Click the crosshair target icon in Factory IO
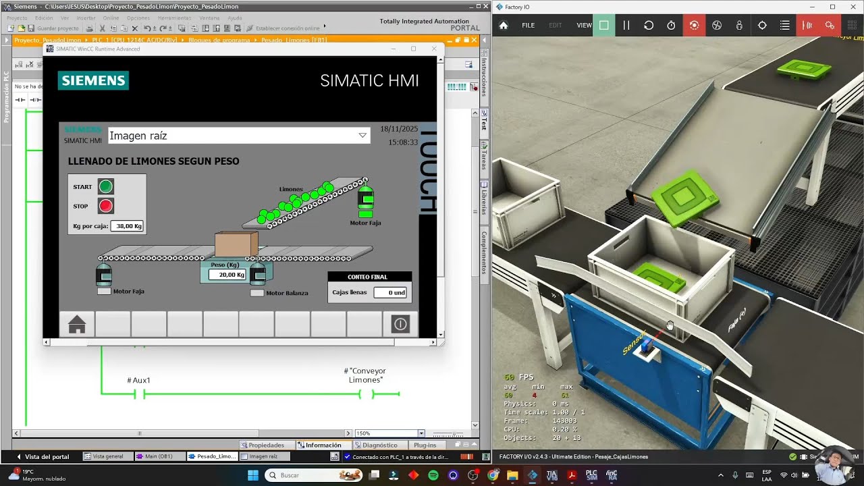The width and height of the screenshot is (864, 486). (x=762, y=25)
